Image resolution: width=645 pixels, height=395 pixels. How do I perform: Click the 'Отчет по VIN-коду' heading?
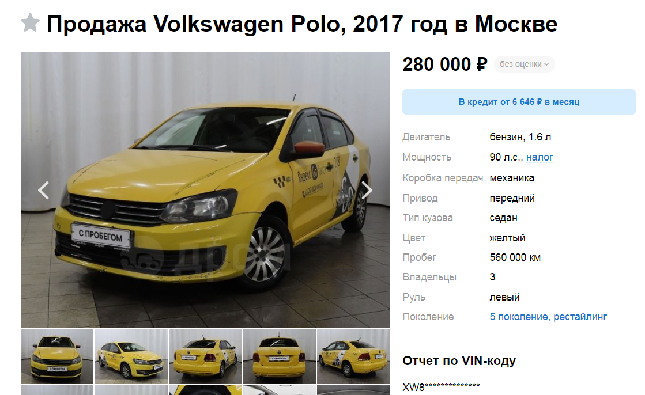459,360
